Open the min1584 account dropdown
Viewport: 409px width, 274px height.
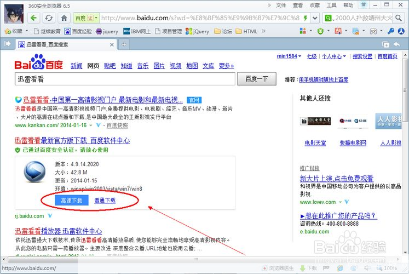tap(289, 56)
